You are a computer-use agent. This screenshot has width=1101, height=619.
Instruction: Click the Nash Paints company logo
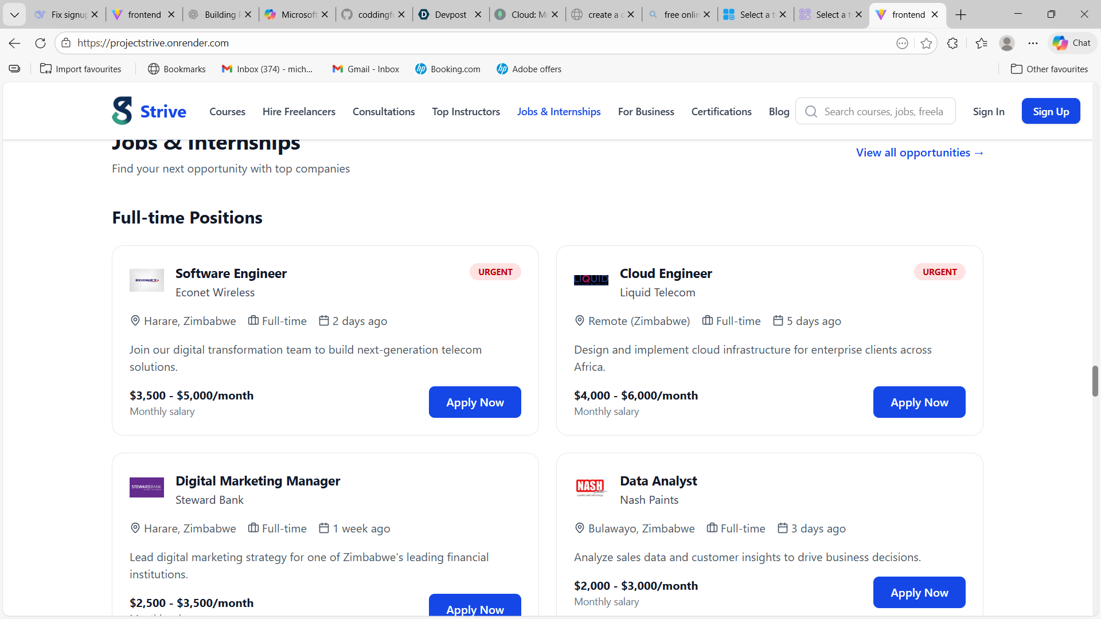coord(591,488)
